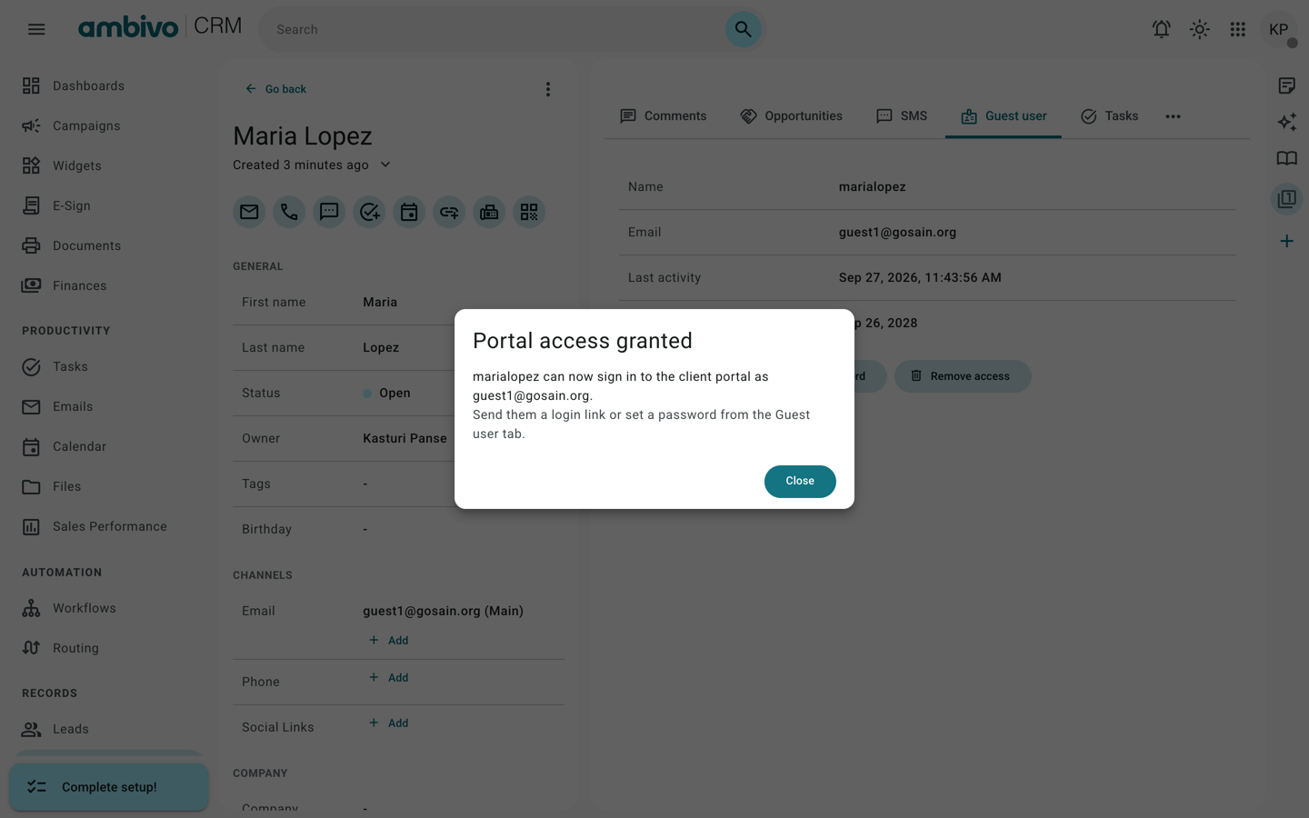
Task: Click the search magnifier button
Action: click(x=743, y=29)
